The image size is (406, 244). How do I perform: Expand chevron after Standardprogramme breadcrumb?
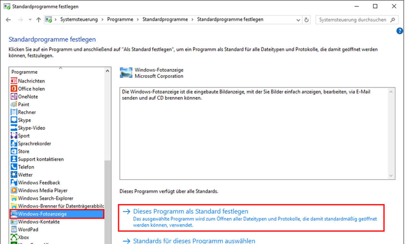coord(193,20)
